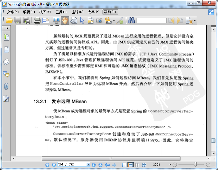Open dropdown beside page-with-hourglass icon
This screenshot has height=170, width=218.
pos(195,20)
